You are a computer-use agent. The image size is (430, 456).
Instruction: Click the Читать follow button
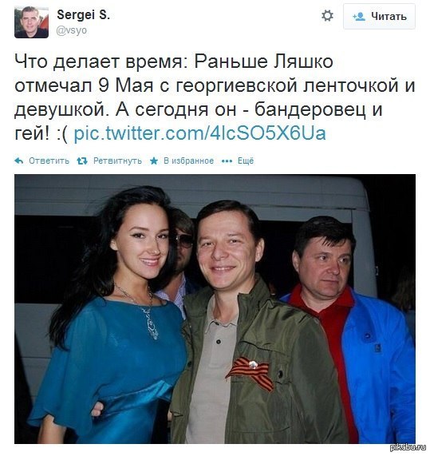point(379,16)
